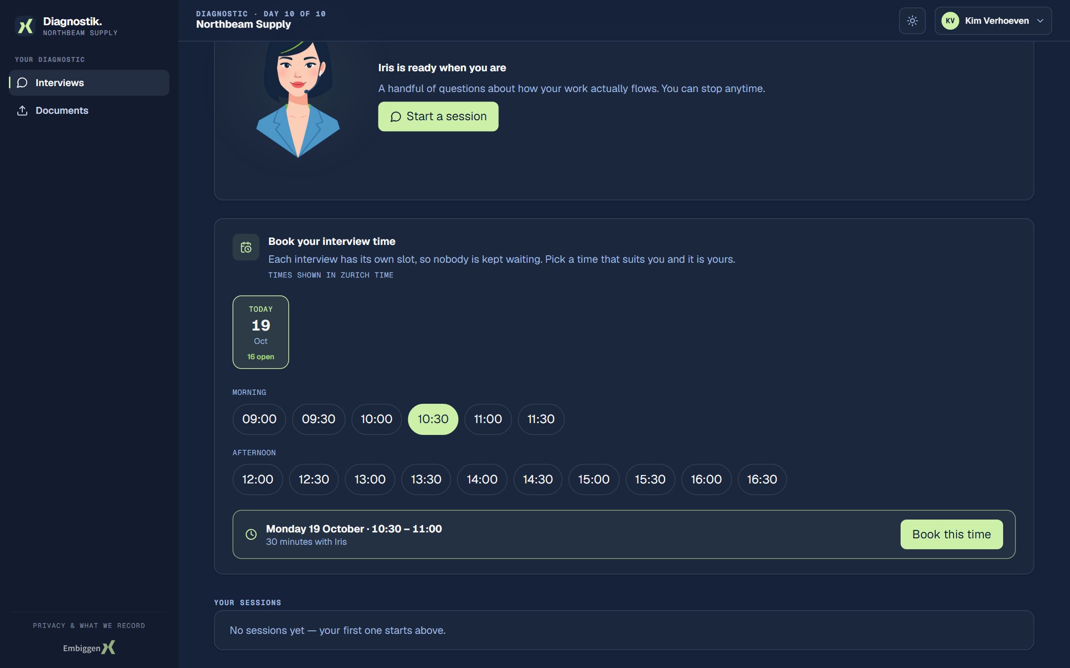Click the Kim Verhoeven user name
This screenshot has height=668, width=1070.
(997, 21)
